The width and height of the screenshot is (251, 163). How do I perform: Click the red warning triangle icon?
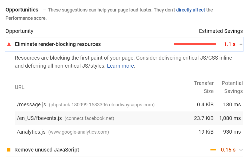(9, 44)
